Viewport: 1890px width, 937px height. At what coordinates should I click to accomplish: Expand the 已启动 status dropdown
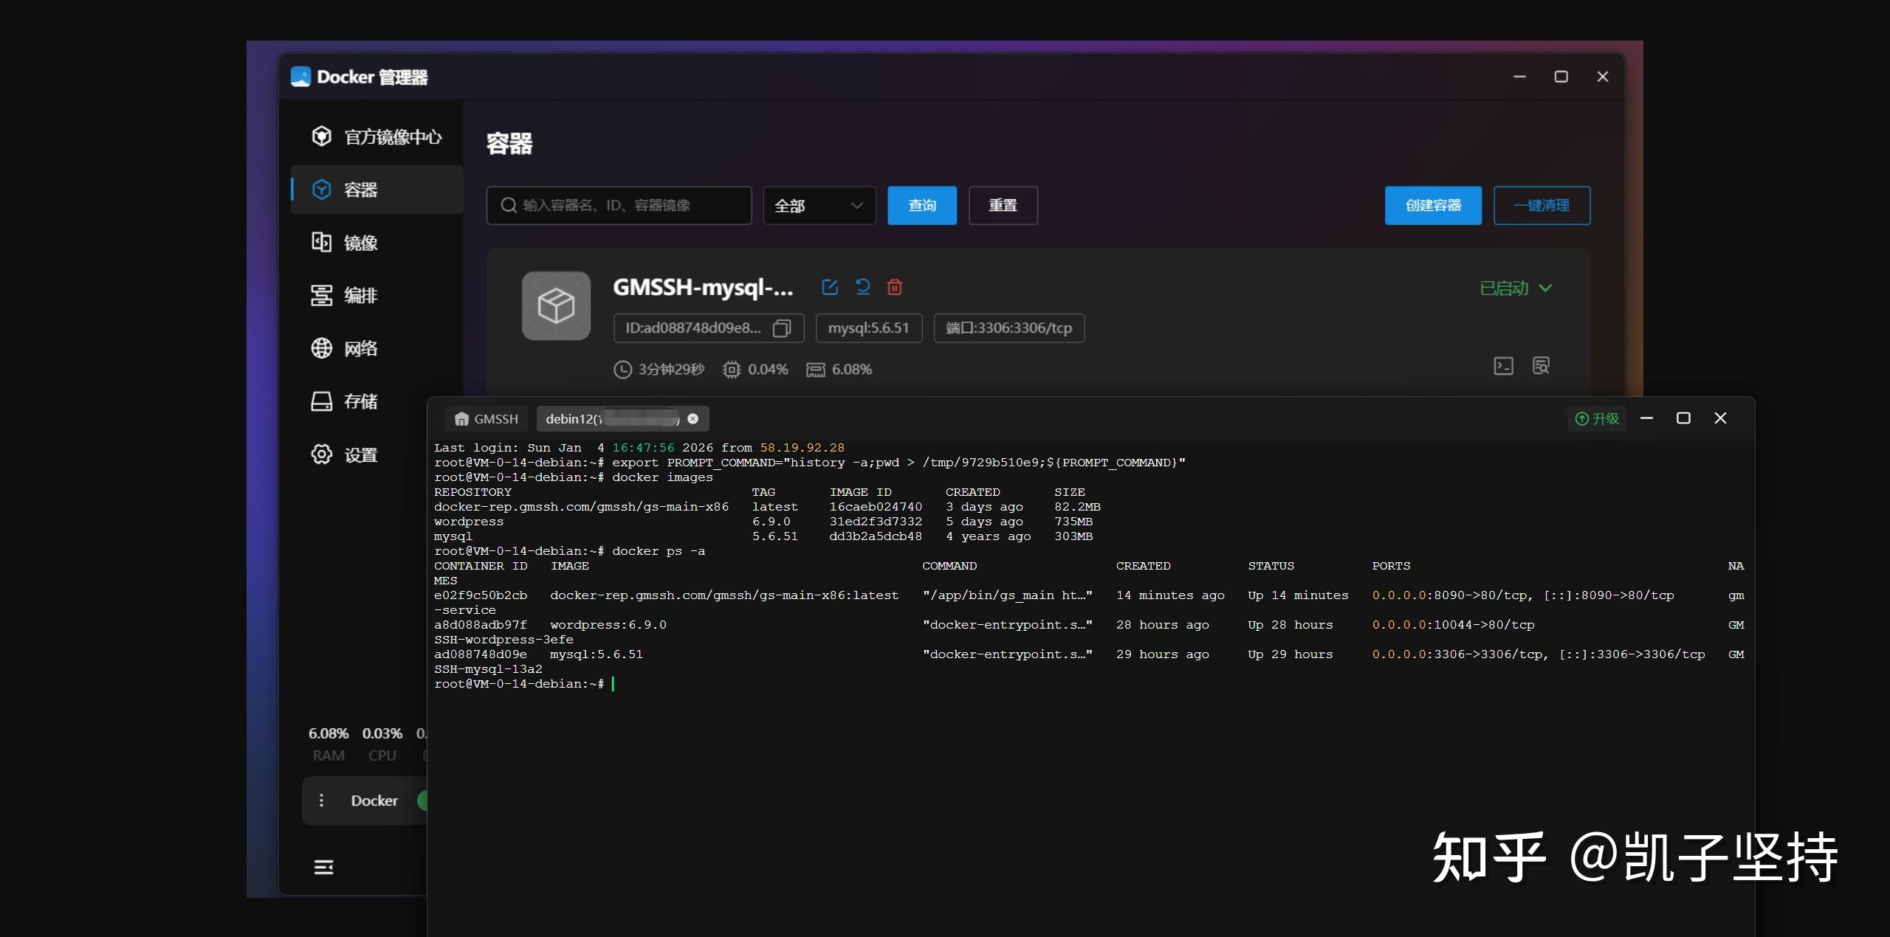pos(1516,288)
